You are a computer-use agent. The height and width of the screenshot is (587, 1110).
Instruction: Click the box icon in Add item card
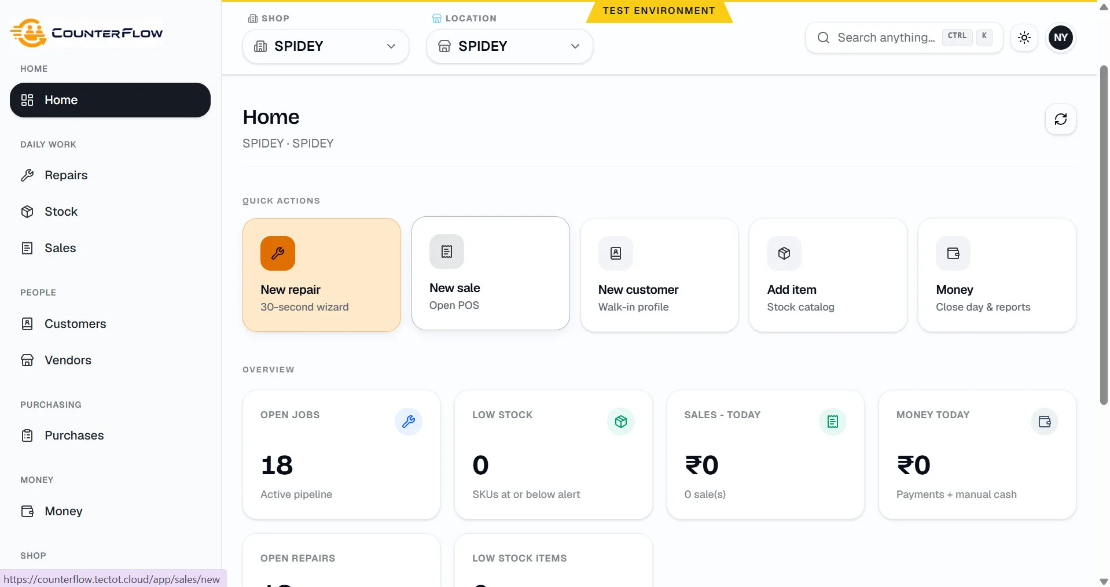(x=784, y=253)
